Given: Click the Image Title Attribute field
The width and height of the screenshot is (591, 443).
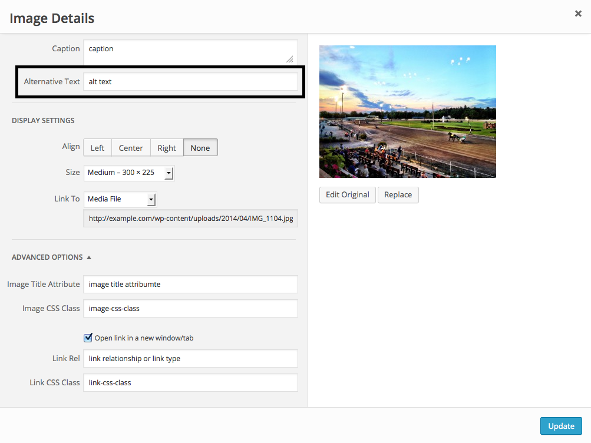Looking at the screenshot, I should pyautogui.click(x=190, y=285).
